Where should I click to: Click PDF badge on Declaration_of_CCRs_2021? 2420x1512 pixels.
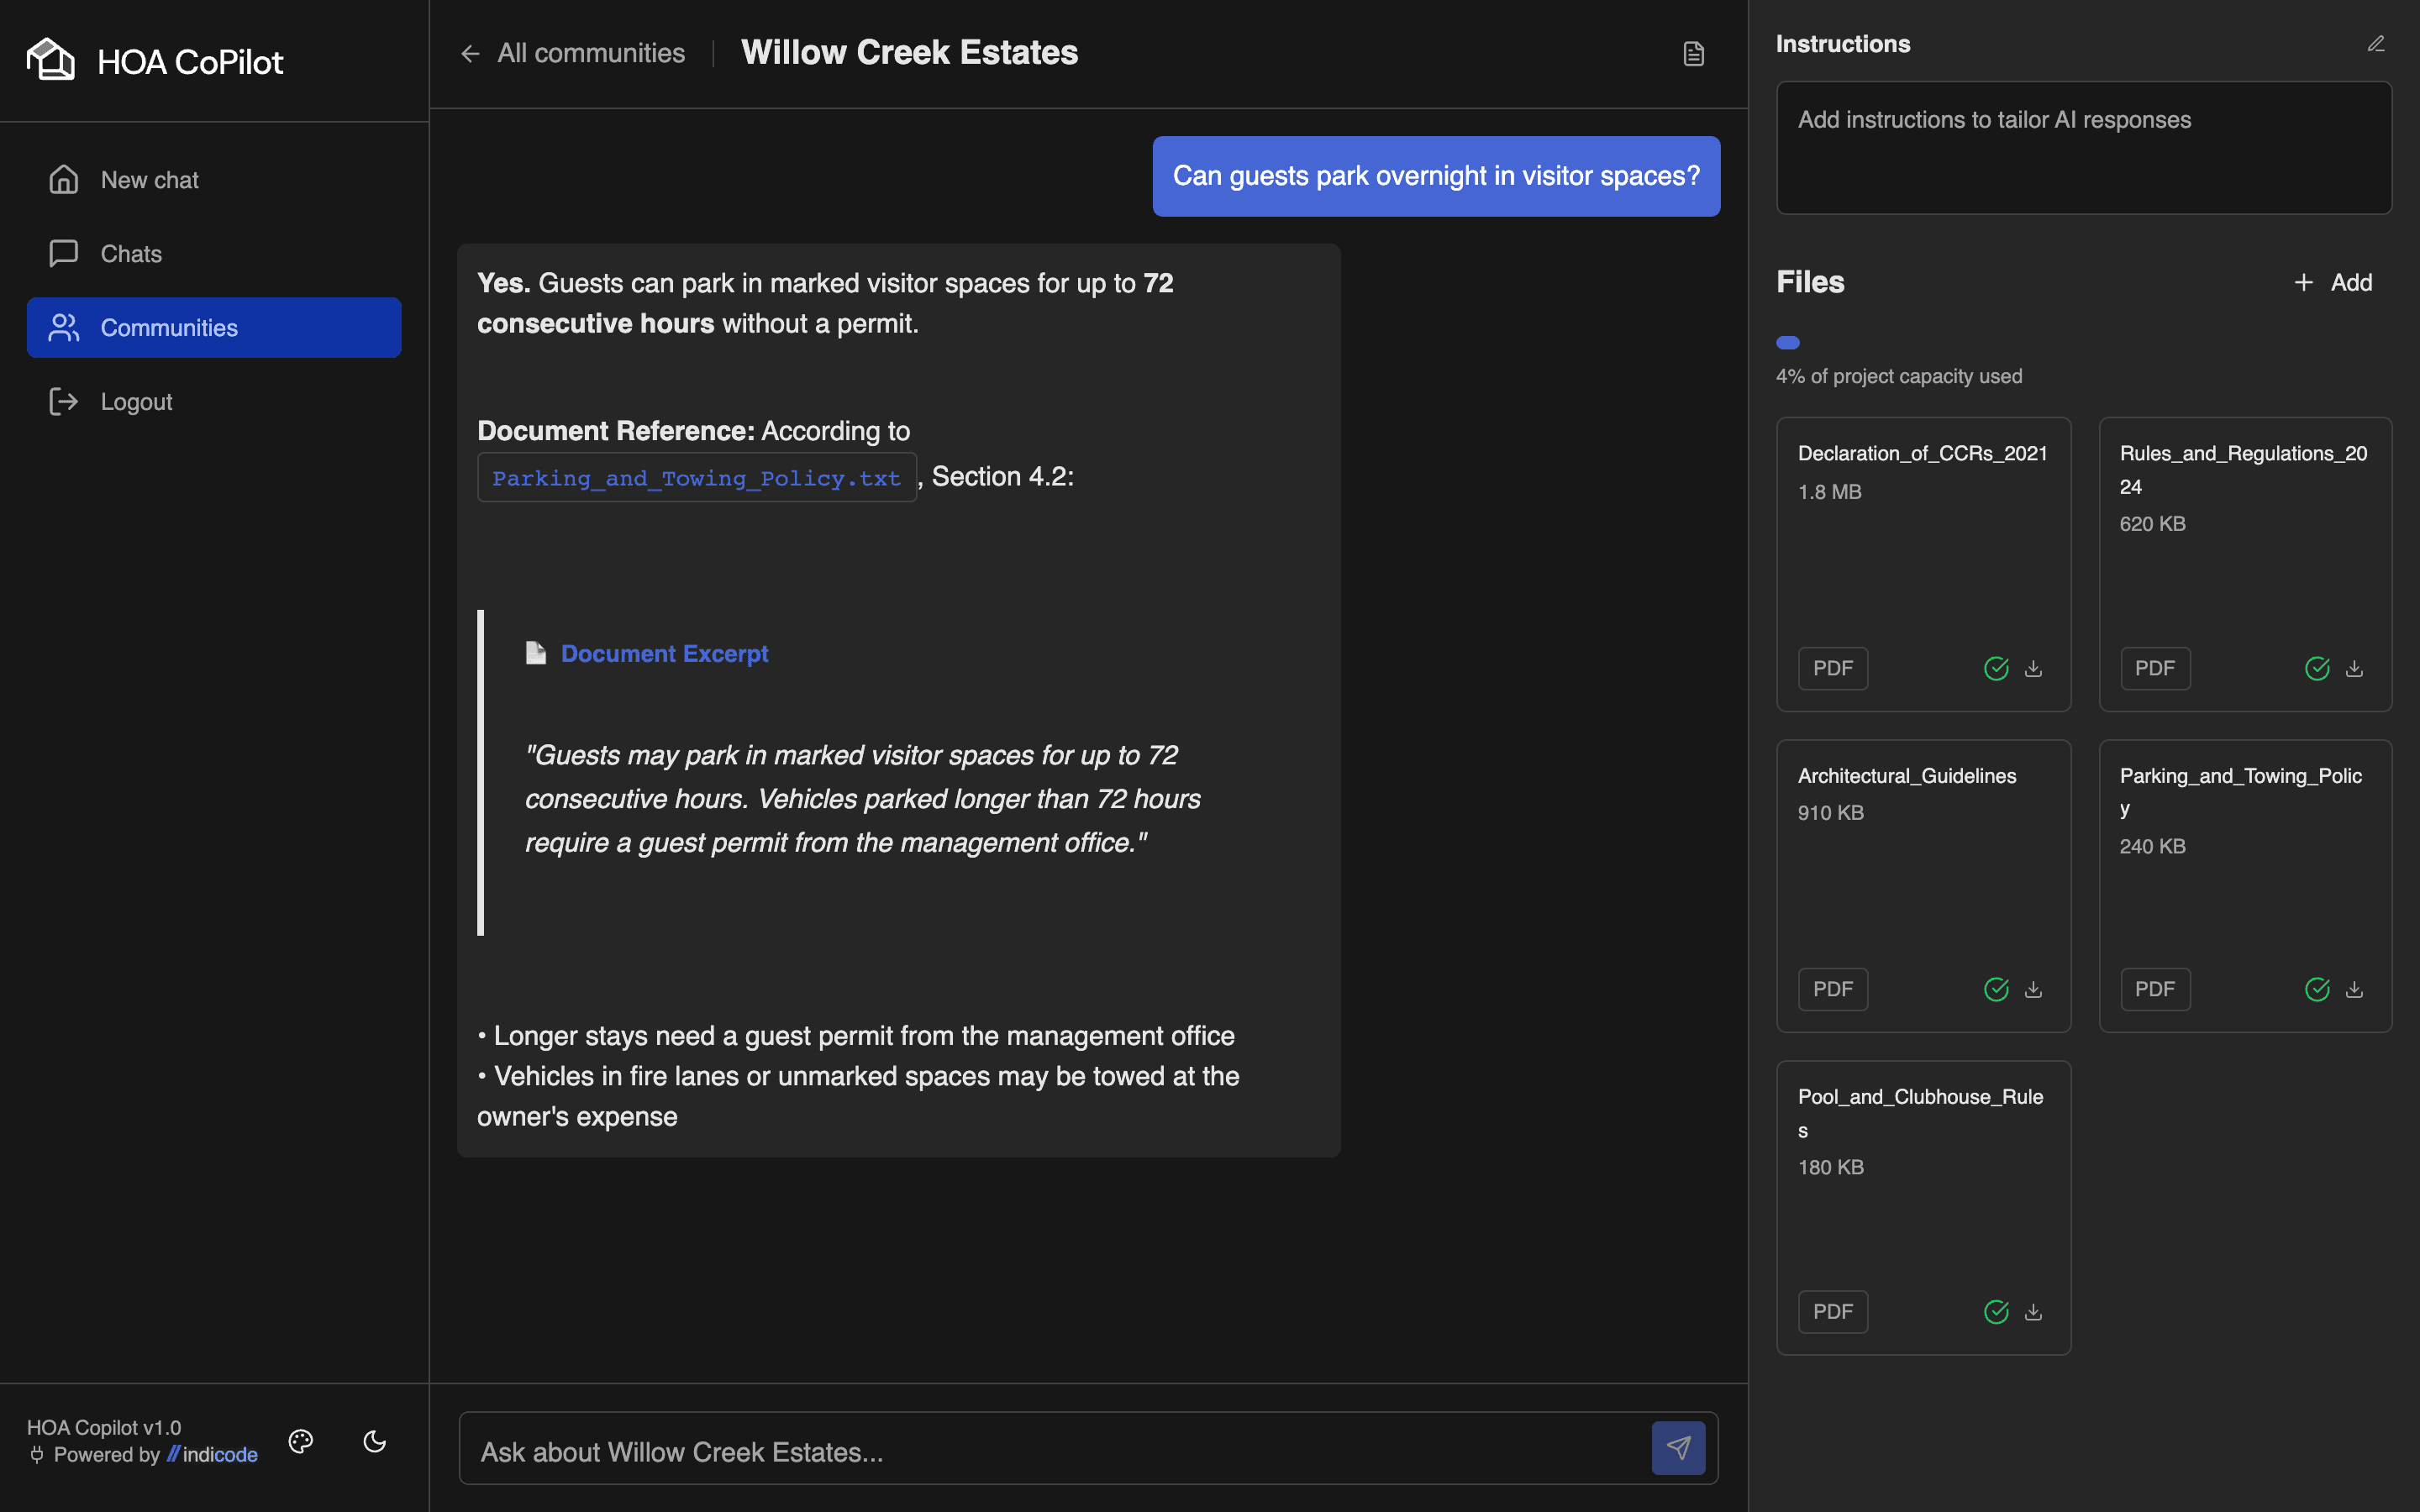(x=1833, y=669)
